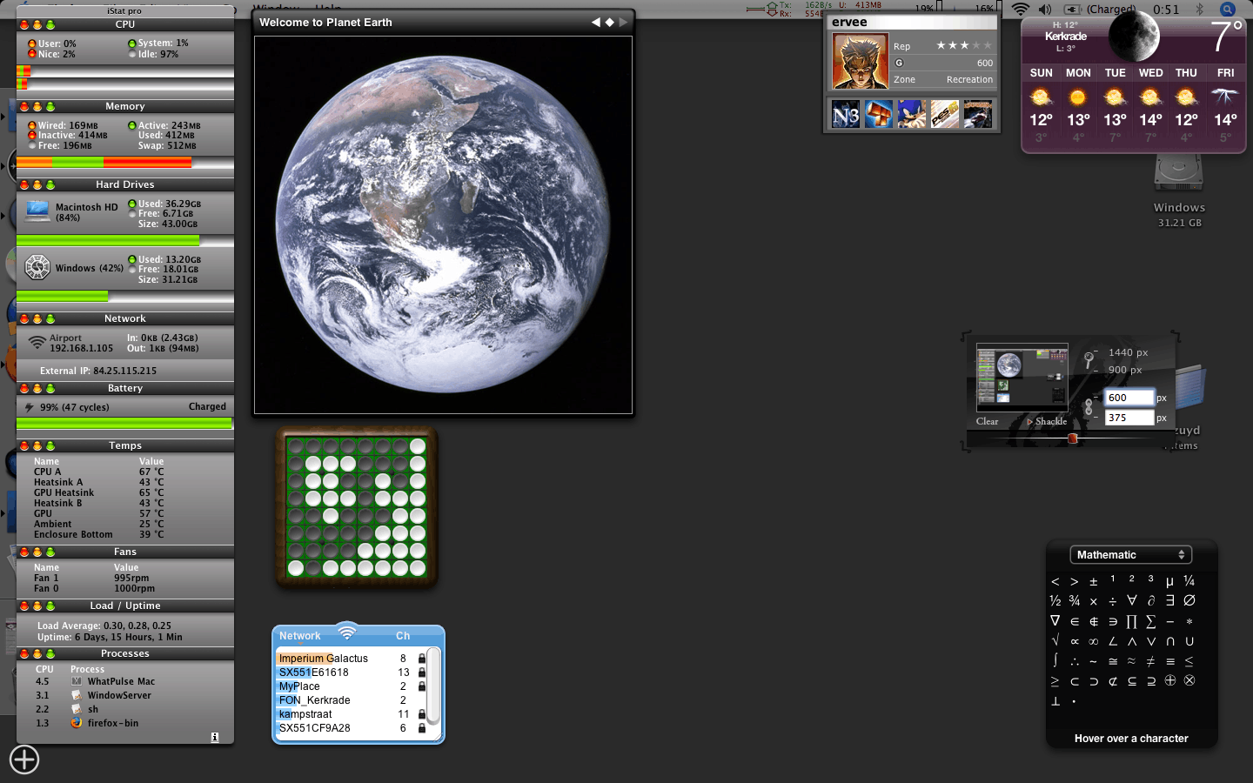Viewport: 1253px width, 783px height.
Task: Click the Windows drive label on desktop
Action: (x=1179, y=207)
